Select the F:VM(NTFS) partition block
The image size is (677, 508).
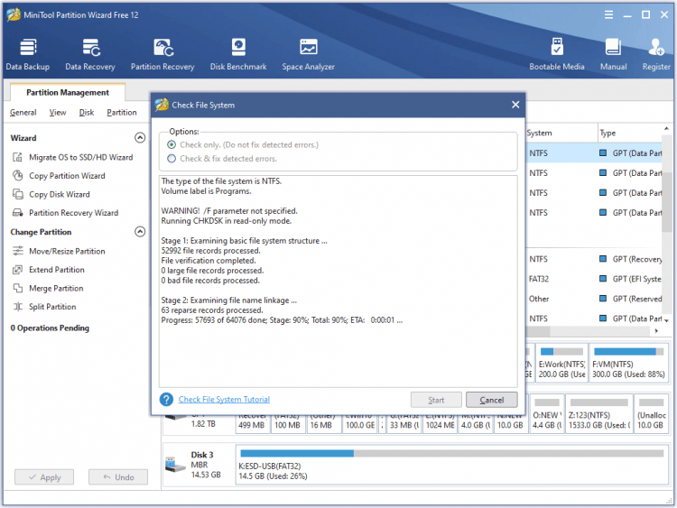click(628, 363)
